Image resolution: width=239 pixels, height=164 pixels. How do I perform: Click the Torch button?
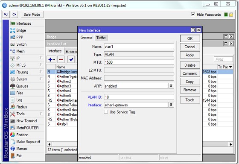(x=190, y=100)
